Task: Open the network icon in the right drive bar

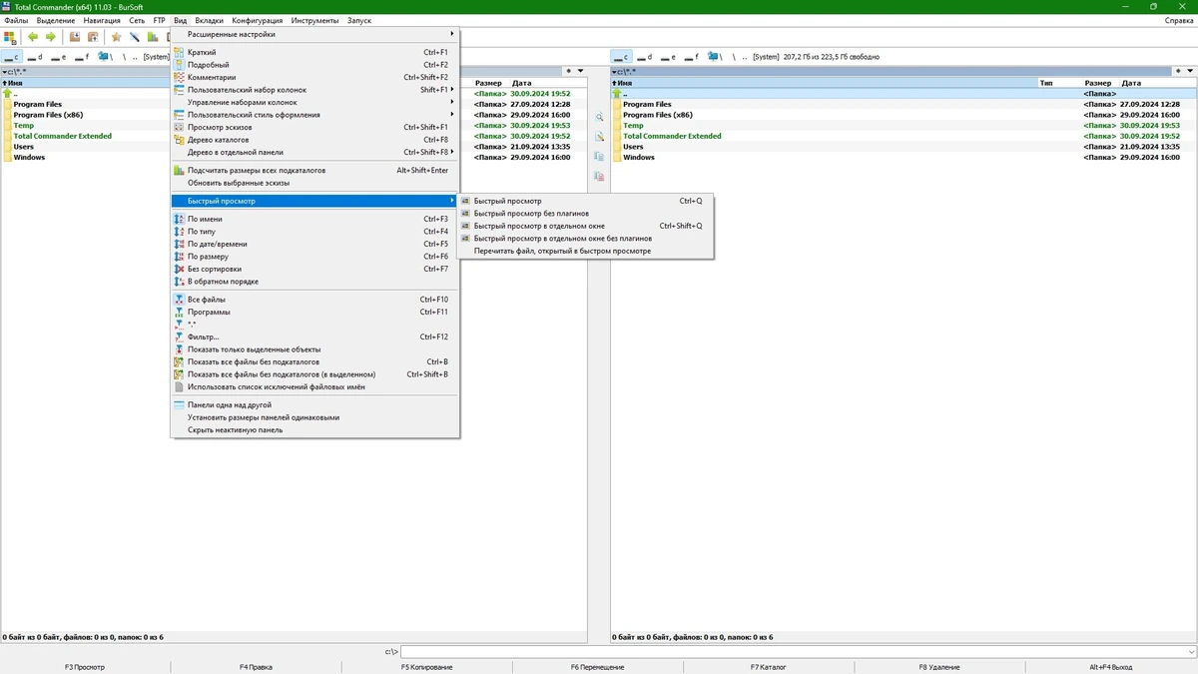Action: click(713, 57)
